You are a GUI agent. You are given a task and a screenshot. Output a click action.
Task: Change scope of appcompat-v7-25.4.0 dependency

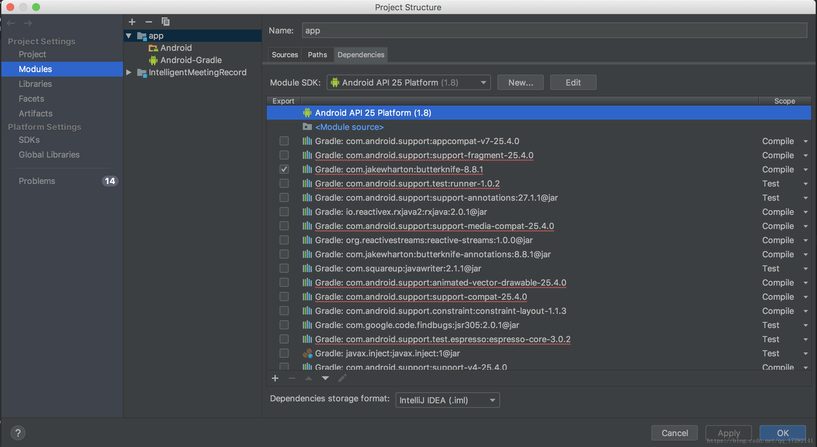tap(785, 141)
